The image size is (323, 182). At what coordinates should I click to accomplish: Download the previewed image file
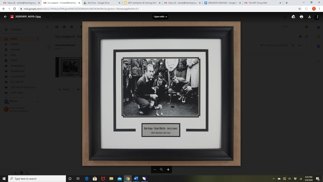[309, 17]
